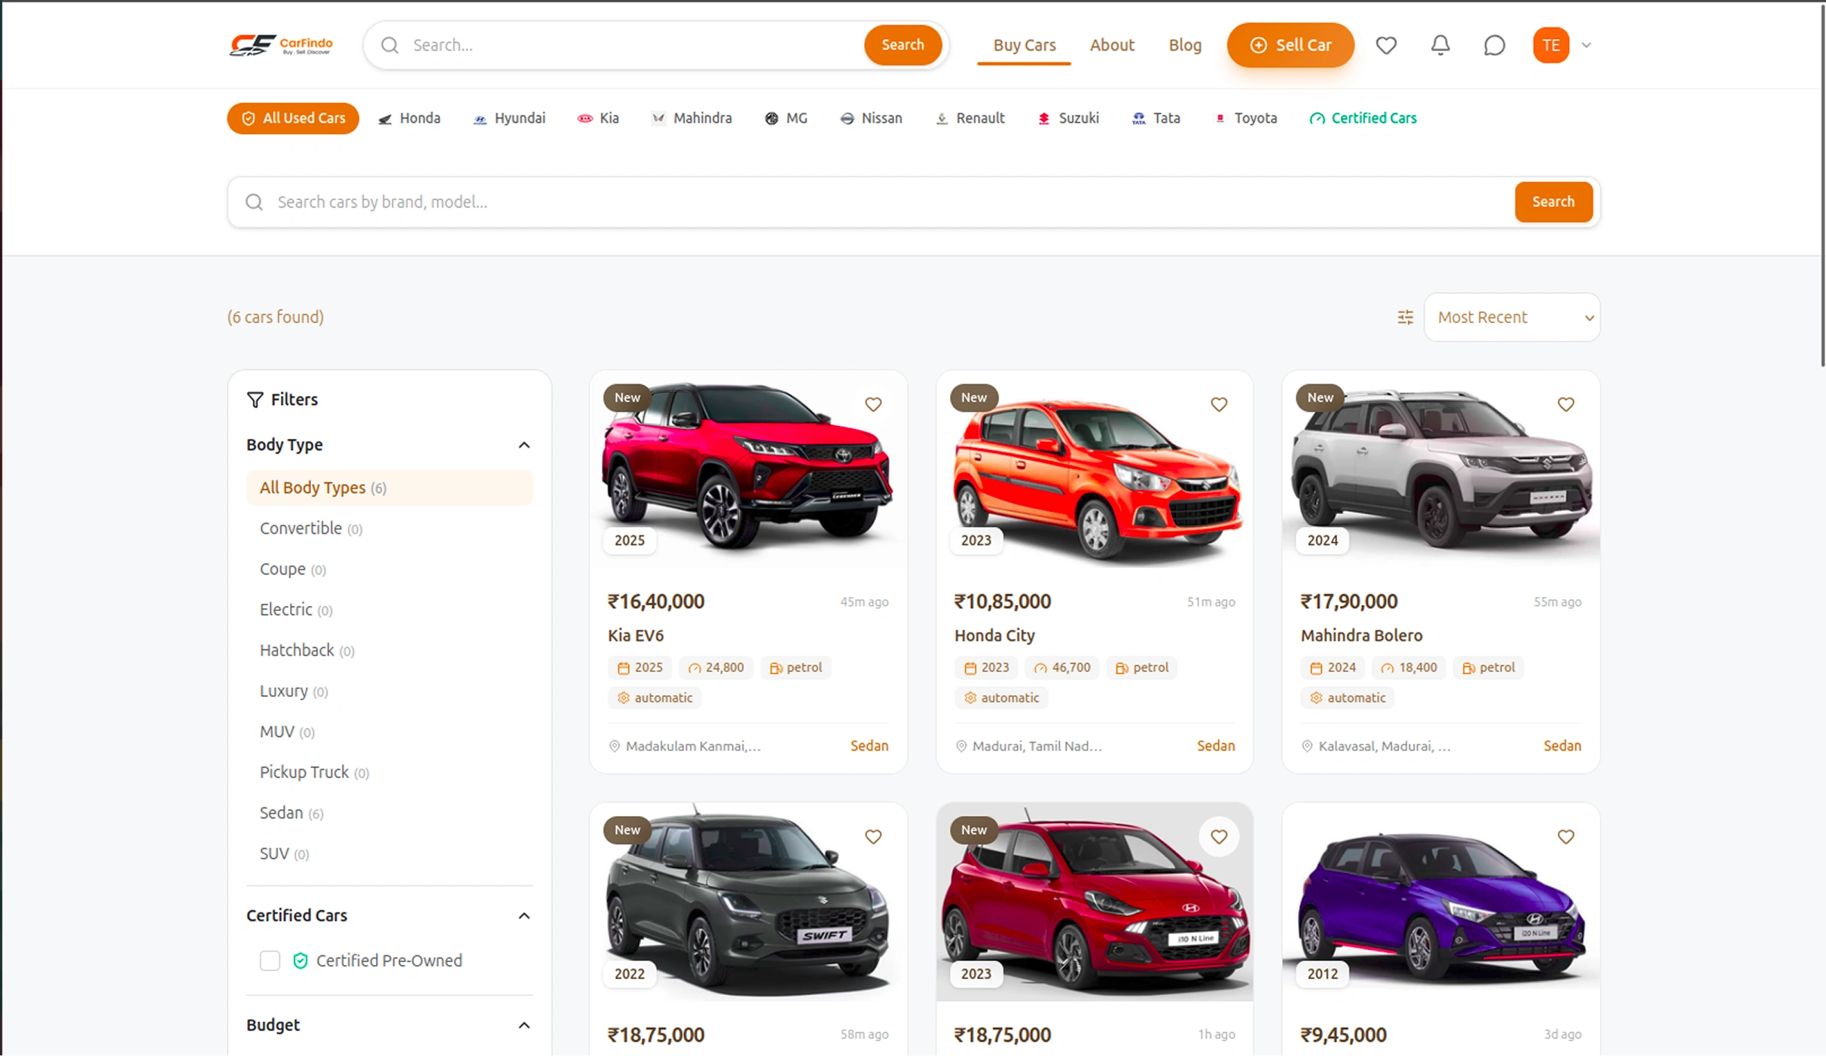The height and width of the screenshot is (1056, 1826).
Task: Filter by Hyundai brand
Action: pos(509,118)
